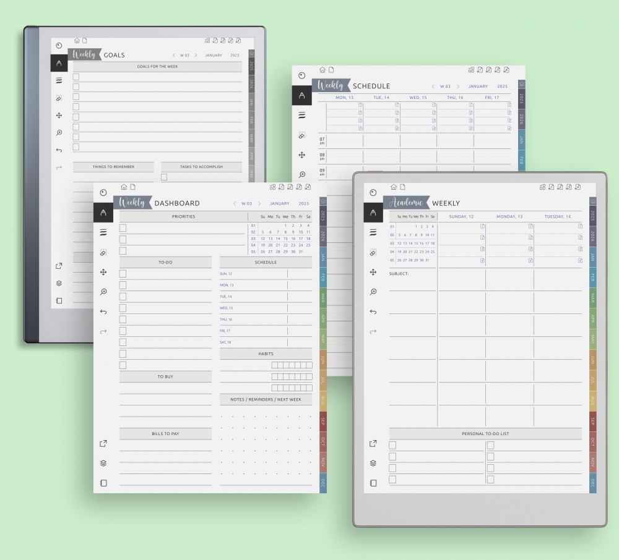Screen dimensions: 619x560
Task: Open first note page icon under SUNDAY, 12
Action: pos(482,226)
